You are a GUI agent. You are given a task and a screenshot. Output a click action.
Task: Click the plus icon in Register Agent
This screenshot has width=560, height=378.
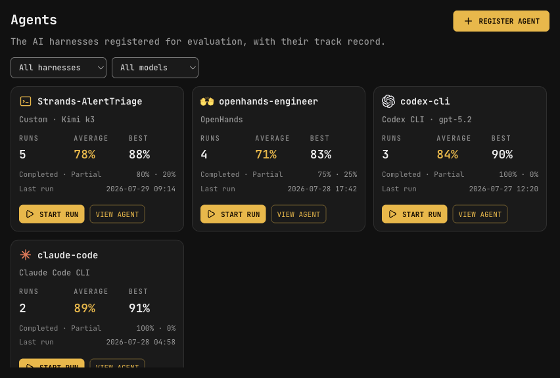468,21
